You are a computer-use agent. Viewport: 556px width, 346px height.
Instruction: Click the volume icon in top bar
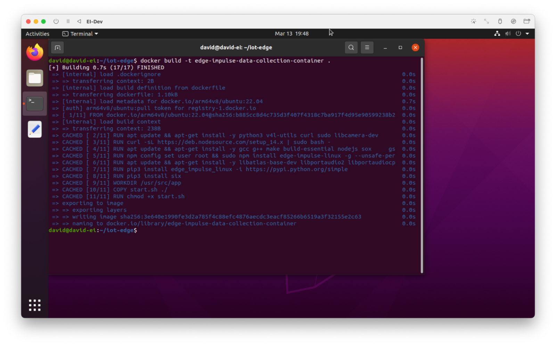click(508, 34)
